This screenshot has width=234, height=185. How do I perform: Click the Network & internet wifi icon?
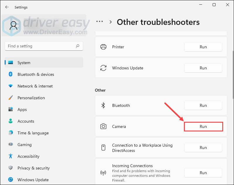pos(11,86)
